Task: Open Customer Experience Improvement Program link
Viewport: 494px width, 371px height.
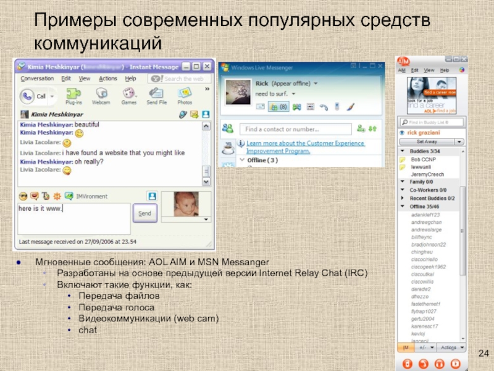Action: 305,147
